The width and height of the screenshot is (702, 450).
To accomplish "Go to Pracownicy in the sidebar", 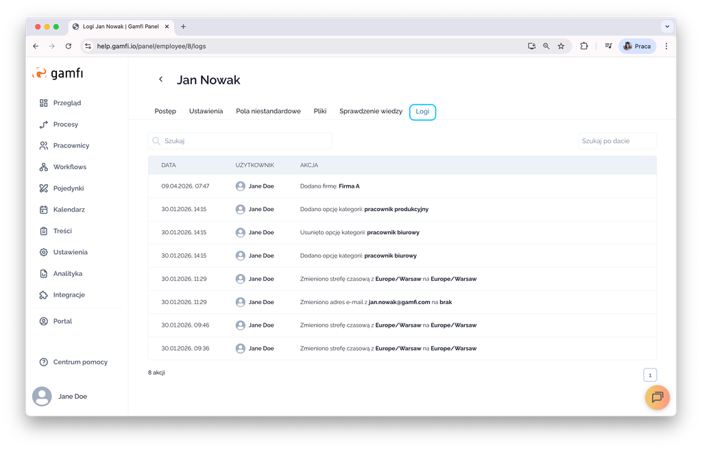I will coord(71,146).
